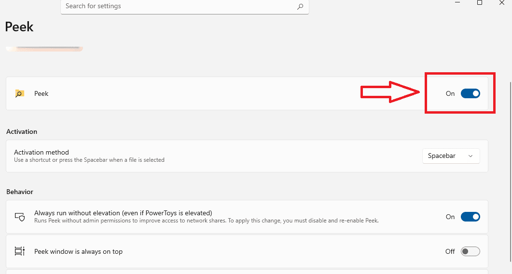Close the settings window
The image size is (512, 274).
click(502, 2)
